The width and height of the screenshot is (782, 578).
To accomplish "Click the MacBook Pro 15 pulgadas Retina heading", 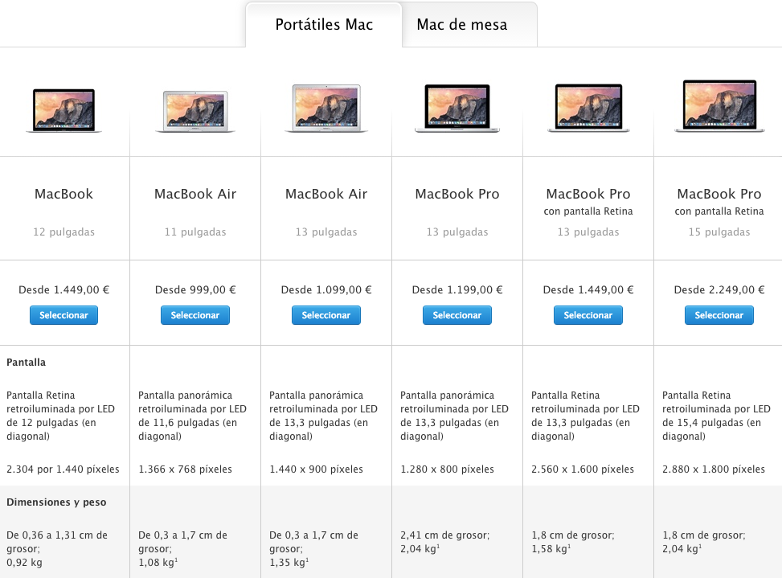I will (x=719, y=194).
